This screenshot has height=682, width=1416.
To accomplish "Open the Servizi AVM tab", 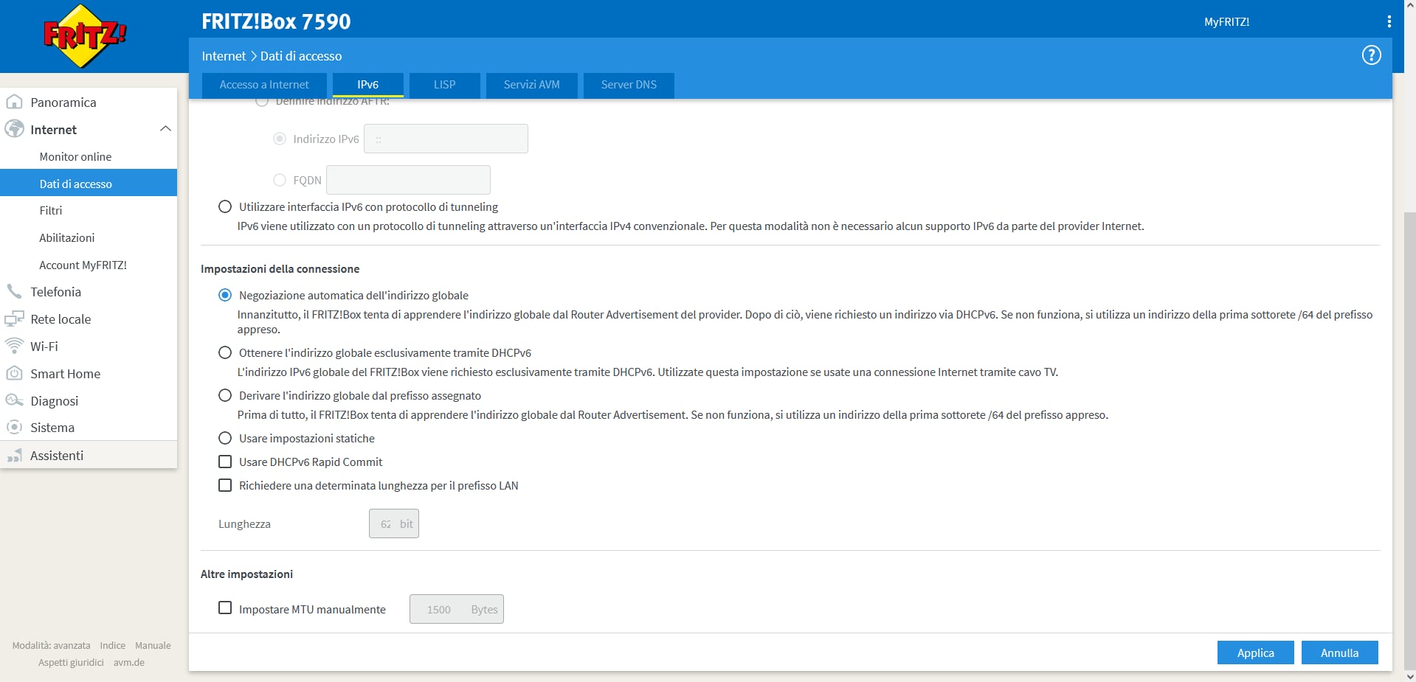I will tap(531, 85).
